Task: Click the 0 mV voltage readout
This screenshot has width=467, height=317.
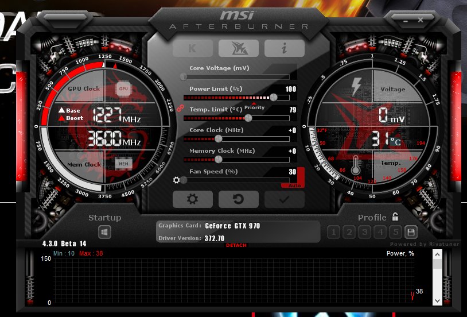Action: click(x=392, y=115)
